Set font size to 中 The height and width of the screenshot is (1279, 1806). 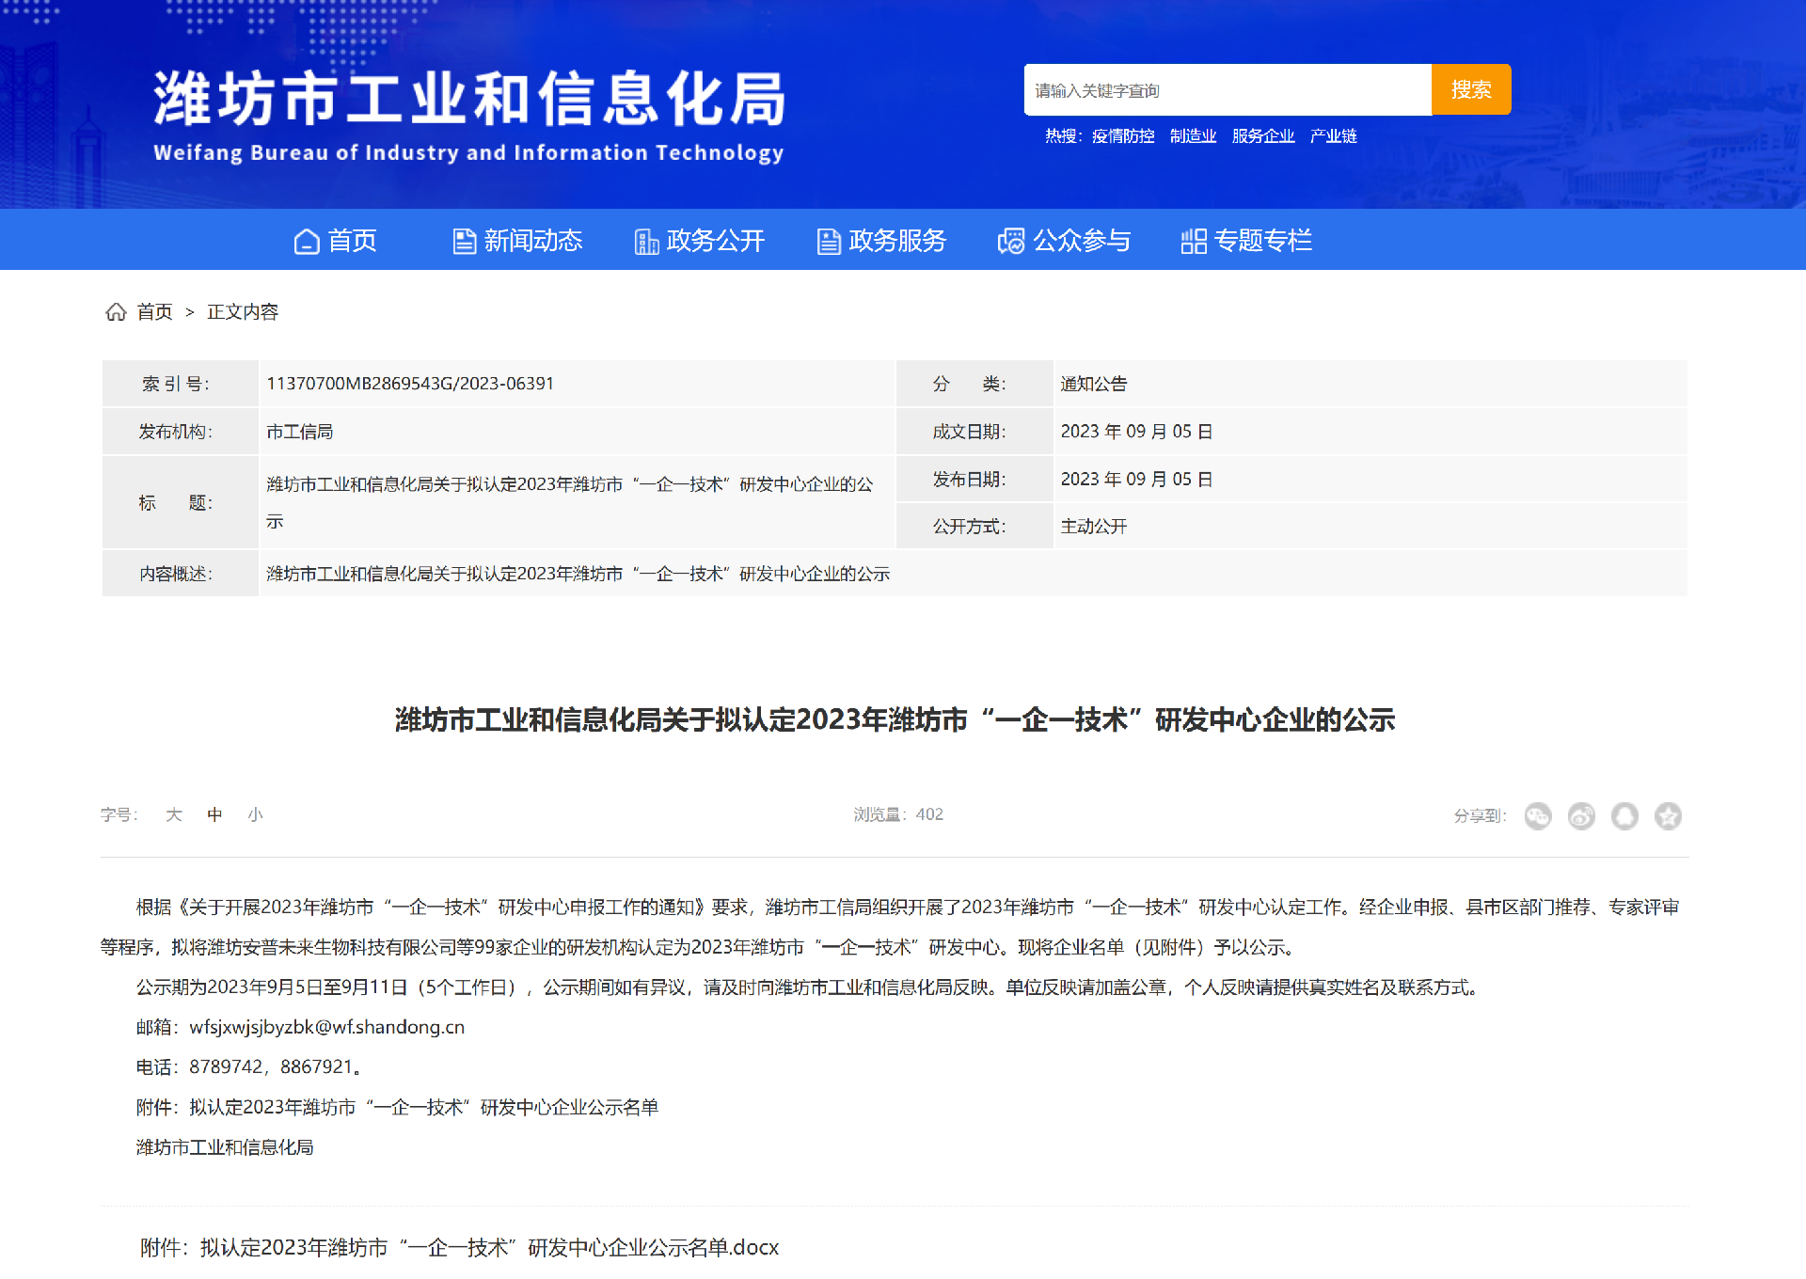tap(214, 814)
